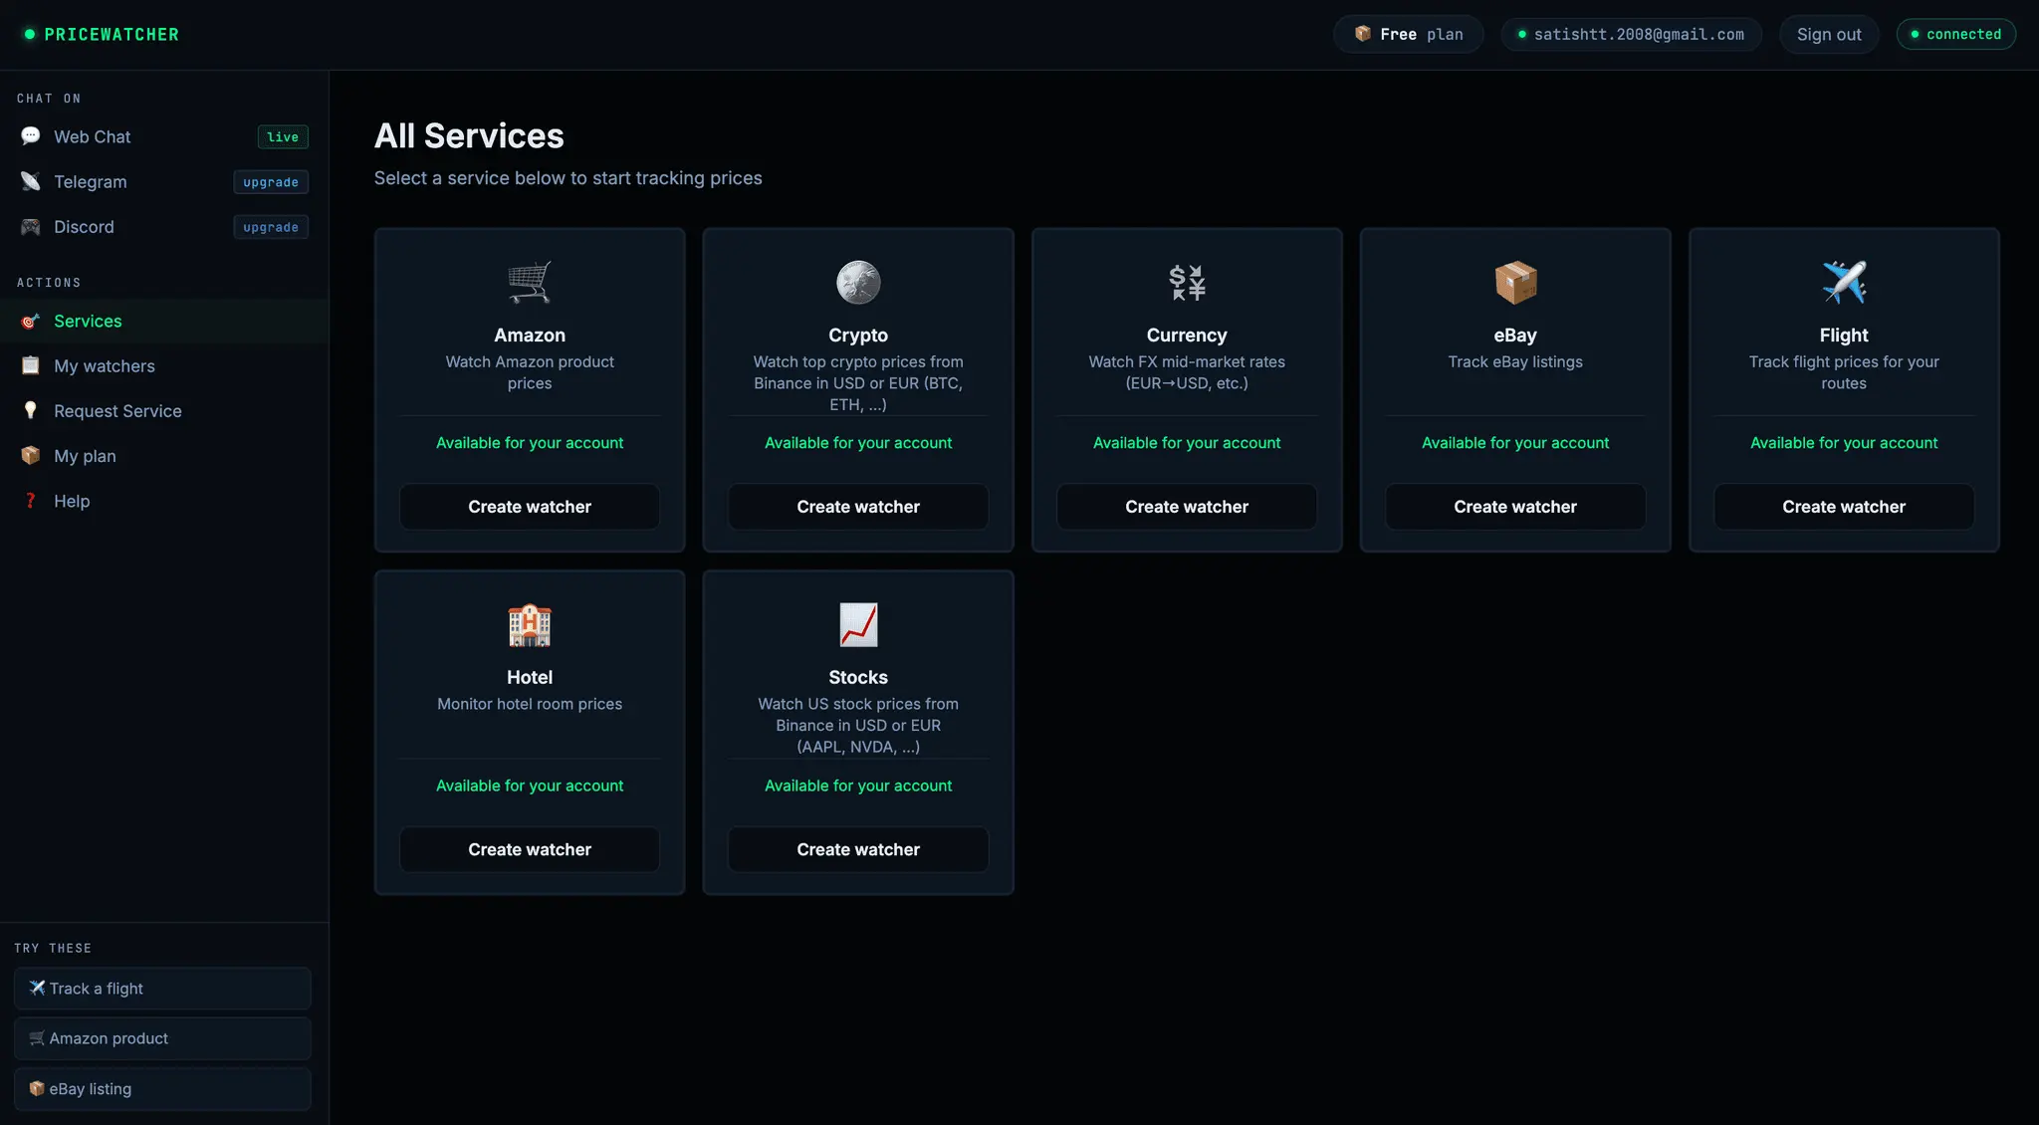Image resolution: width=2039 pixels, height=1125 pixels.
Task: Click the Services target icon
Action: [x=31, y=321]
